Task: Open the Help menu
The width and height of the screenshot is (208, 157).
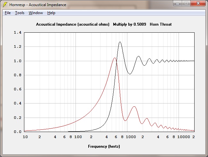Action: click(51, 13)
